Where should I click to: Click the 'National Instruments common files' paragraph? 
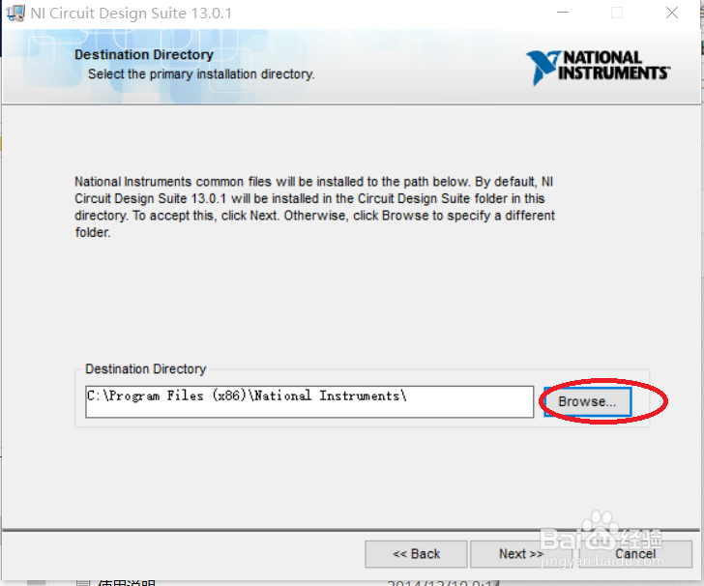click(314, 207)
